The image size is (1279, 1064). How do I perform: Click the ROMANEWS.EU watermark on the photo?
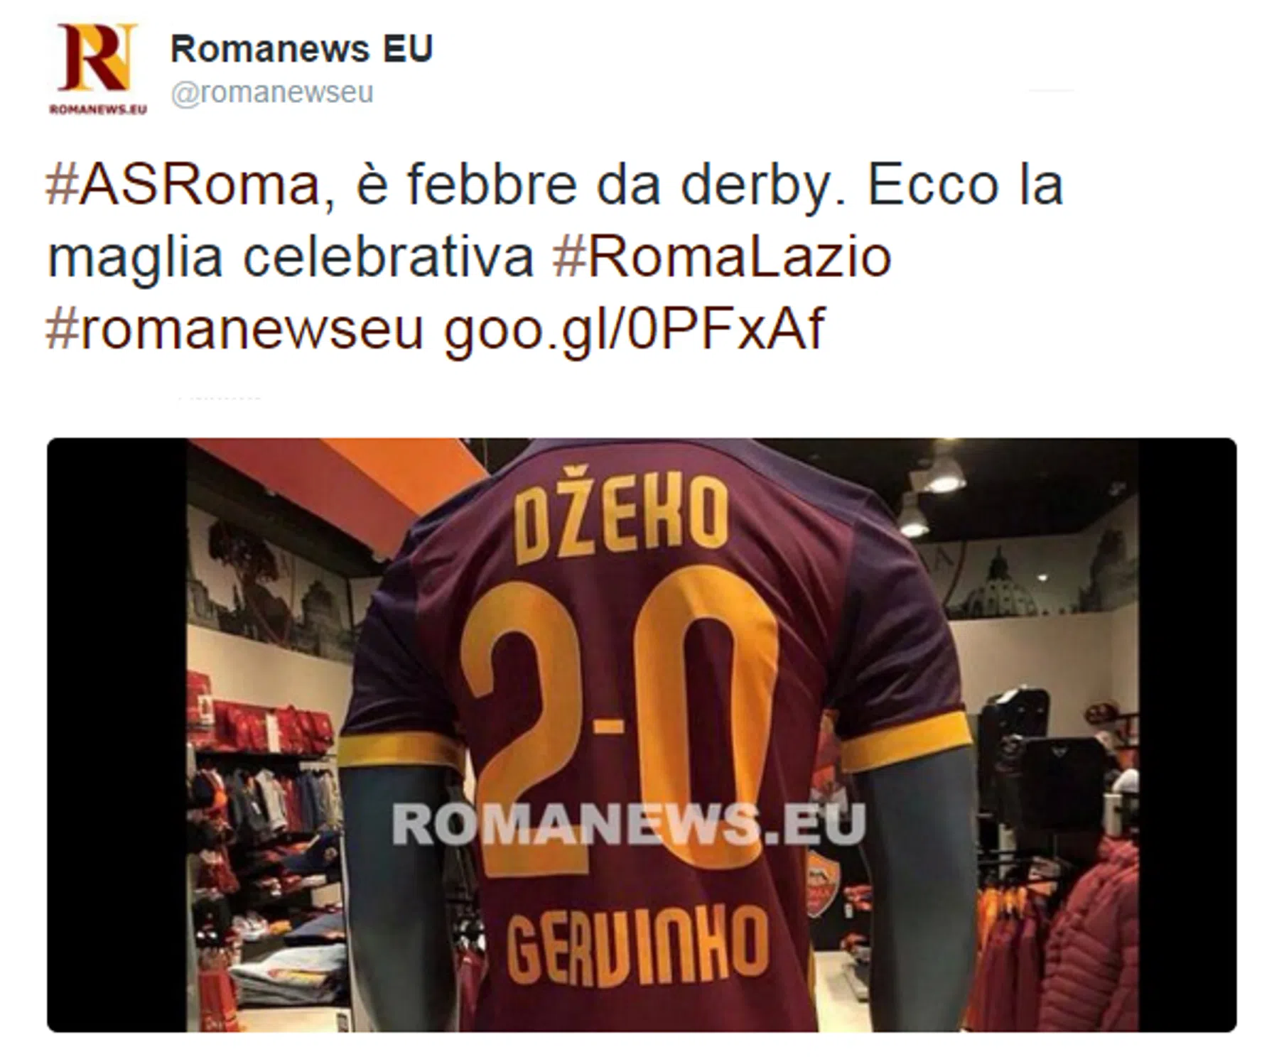point(628,823)
